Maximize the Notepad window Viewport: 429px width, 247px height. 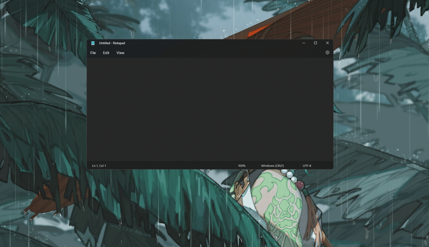315,43
